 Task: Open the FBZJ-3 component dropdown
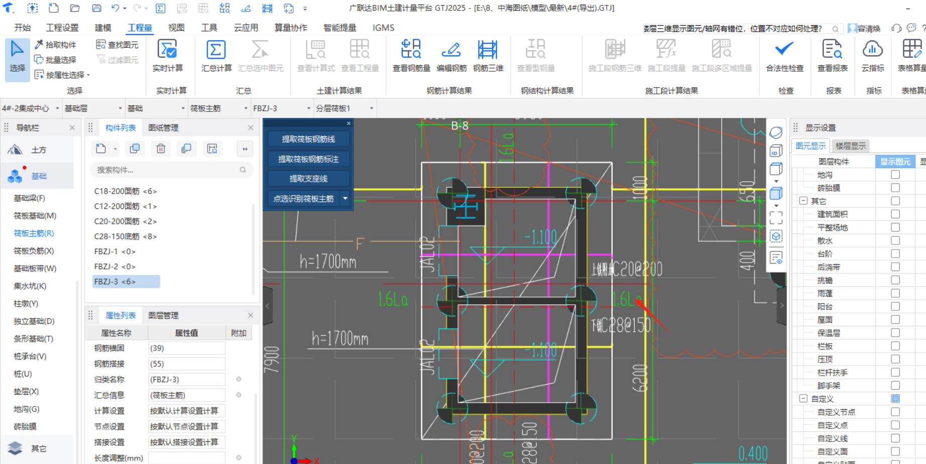(x=282, y=108)
